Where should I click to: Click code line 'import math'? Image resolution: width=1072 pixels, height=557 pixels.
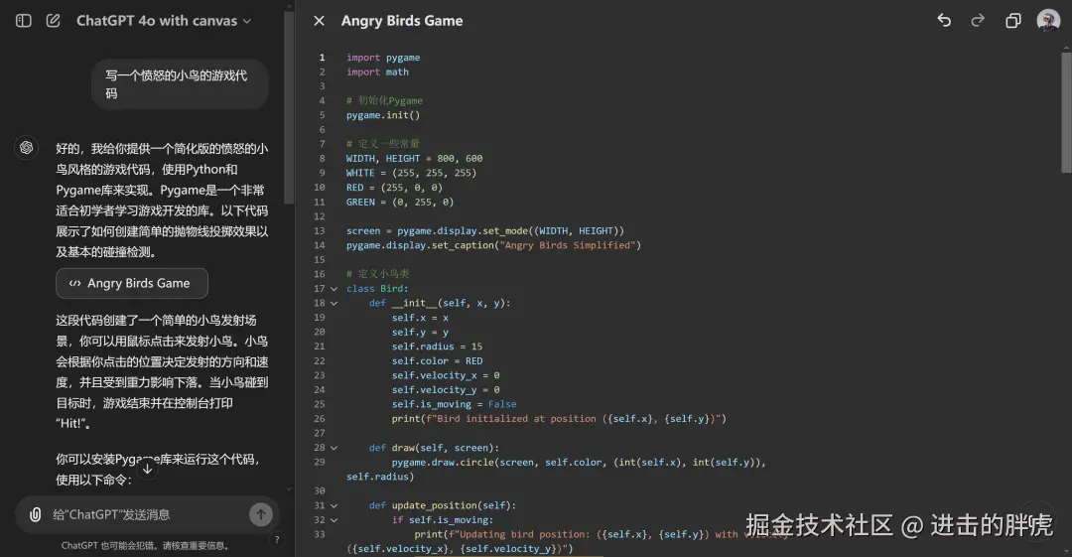tap(377, 71)
